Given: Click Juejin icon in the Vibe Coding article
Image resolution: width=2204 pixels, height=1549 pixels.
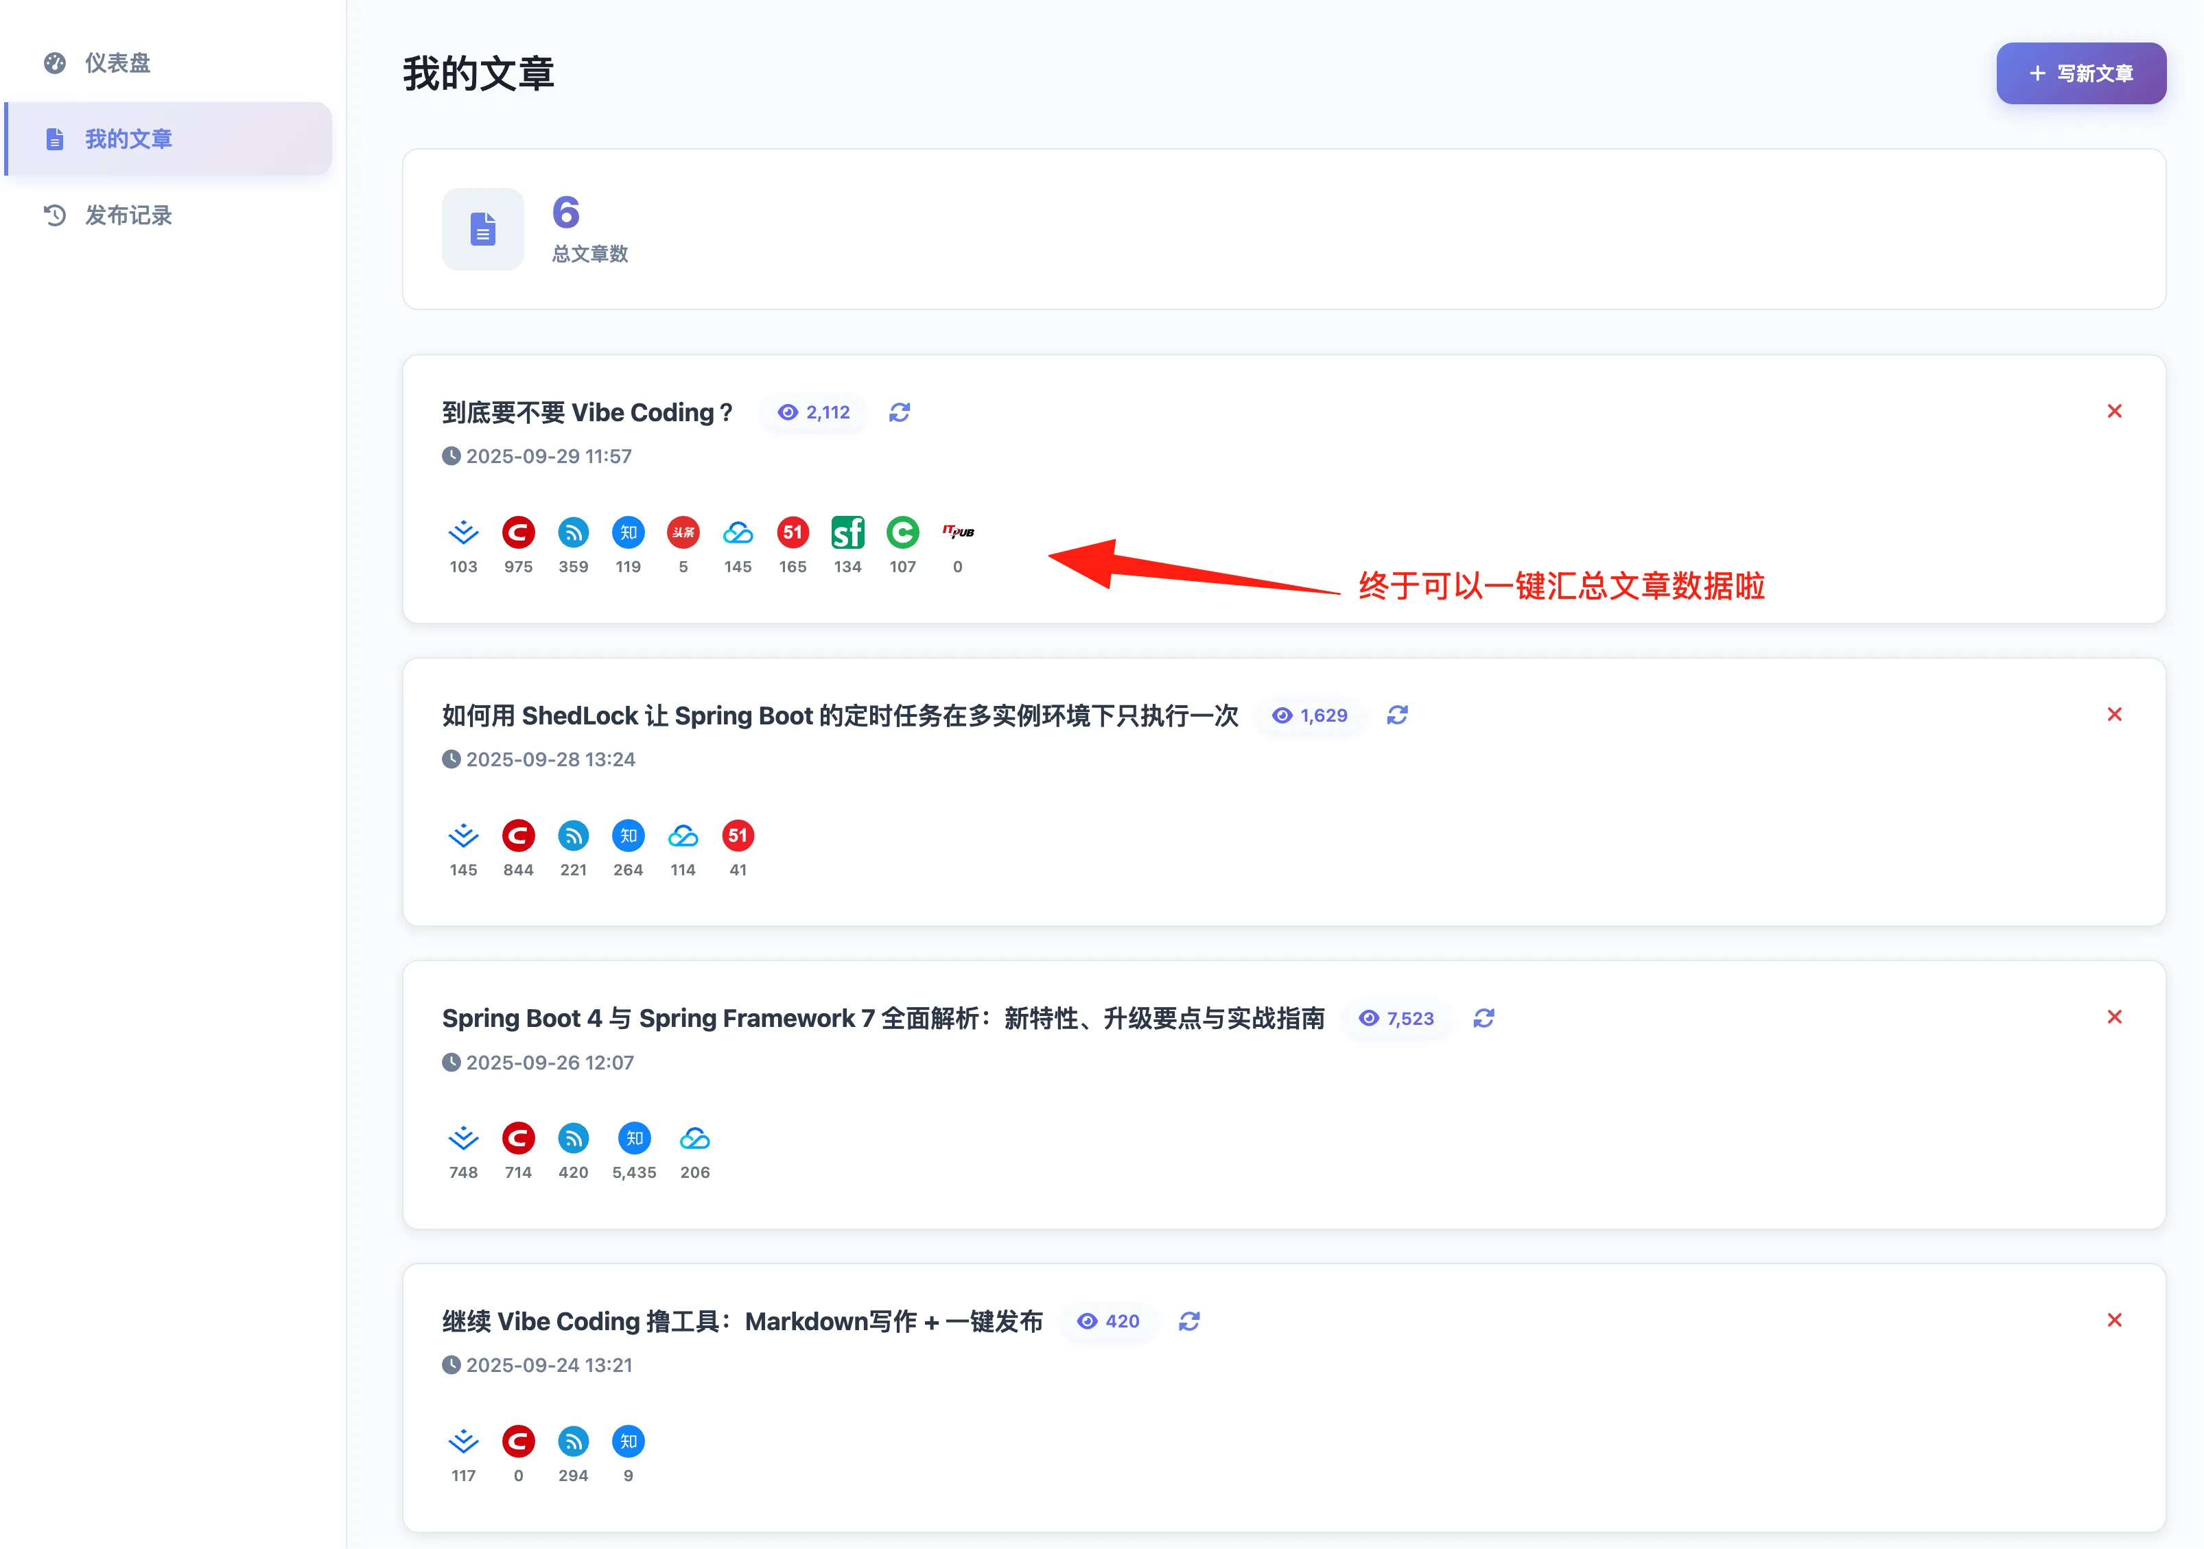Looking at the screenshot, I should pyautogui.click(x=462, y=532).
